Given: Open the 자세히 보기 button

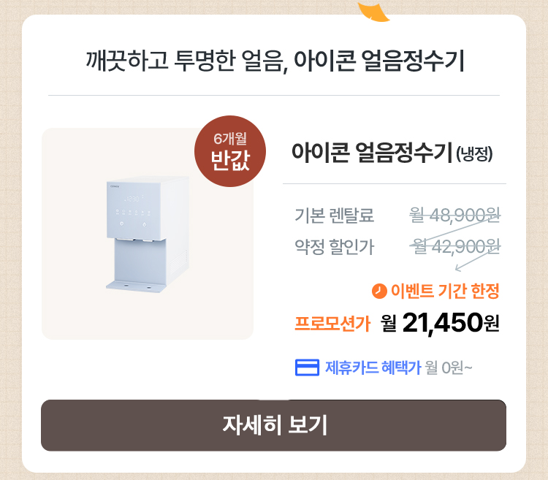Looking at the screenshot, I should coord(273,425).
